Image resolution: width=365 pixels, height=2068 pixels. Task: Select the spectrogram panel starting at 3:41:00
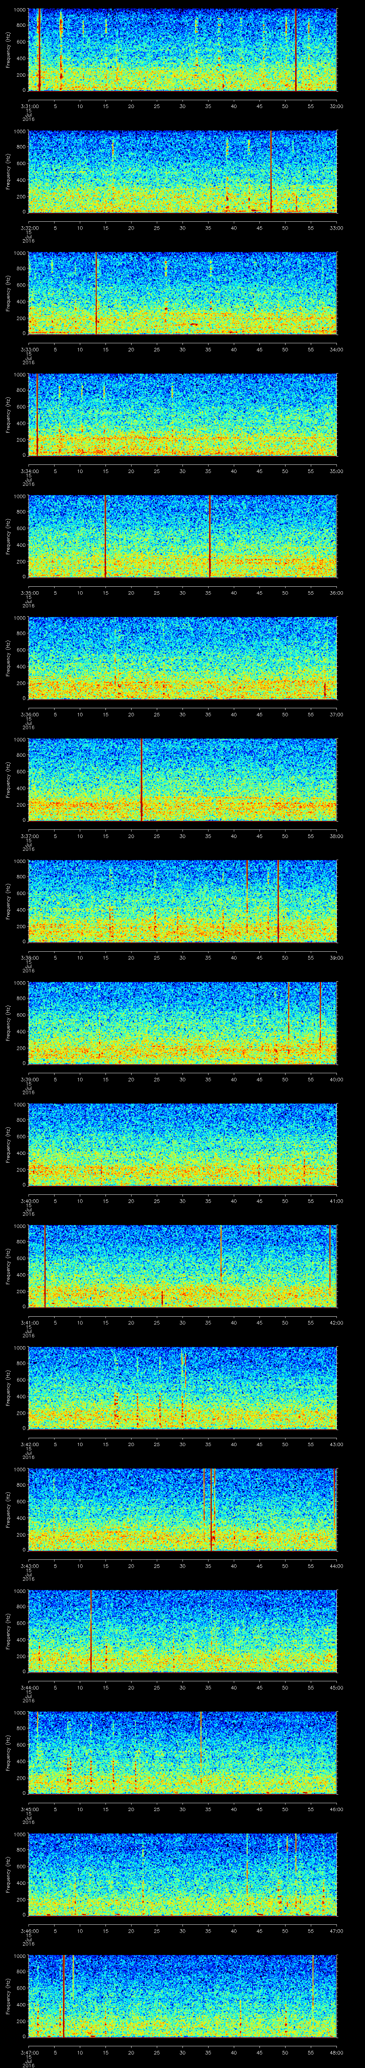[183, 1266]
